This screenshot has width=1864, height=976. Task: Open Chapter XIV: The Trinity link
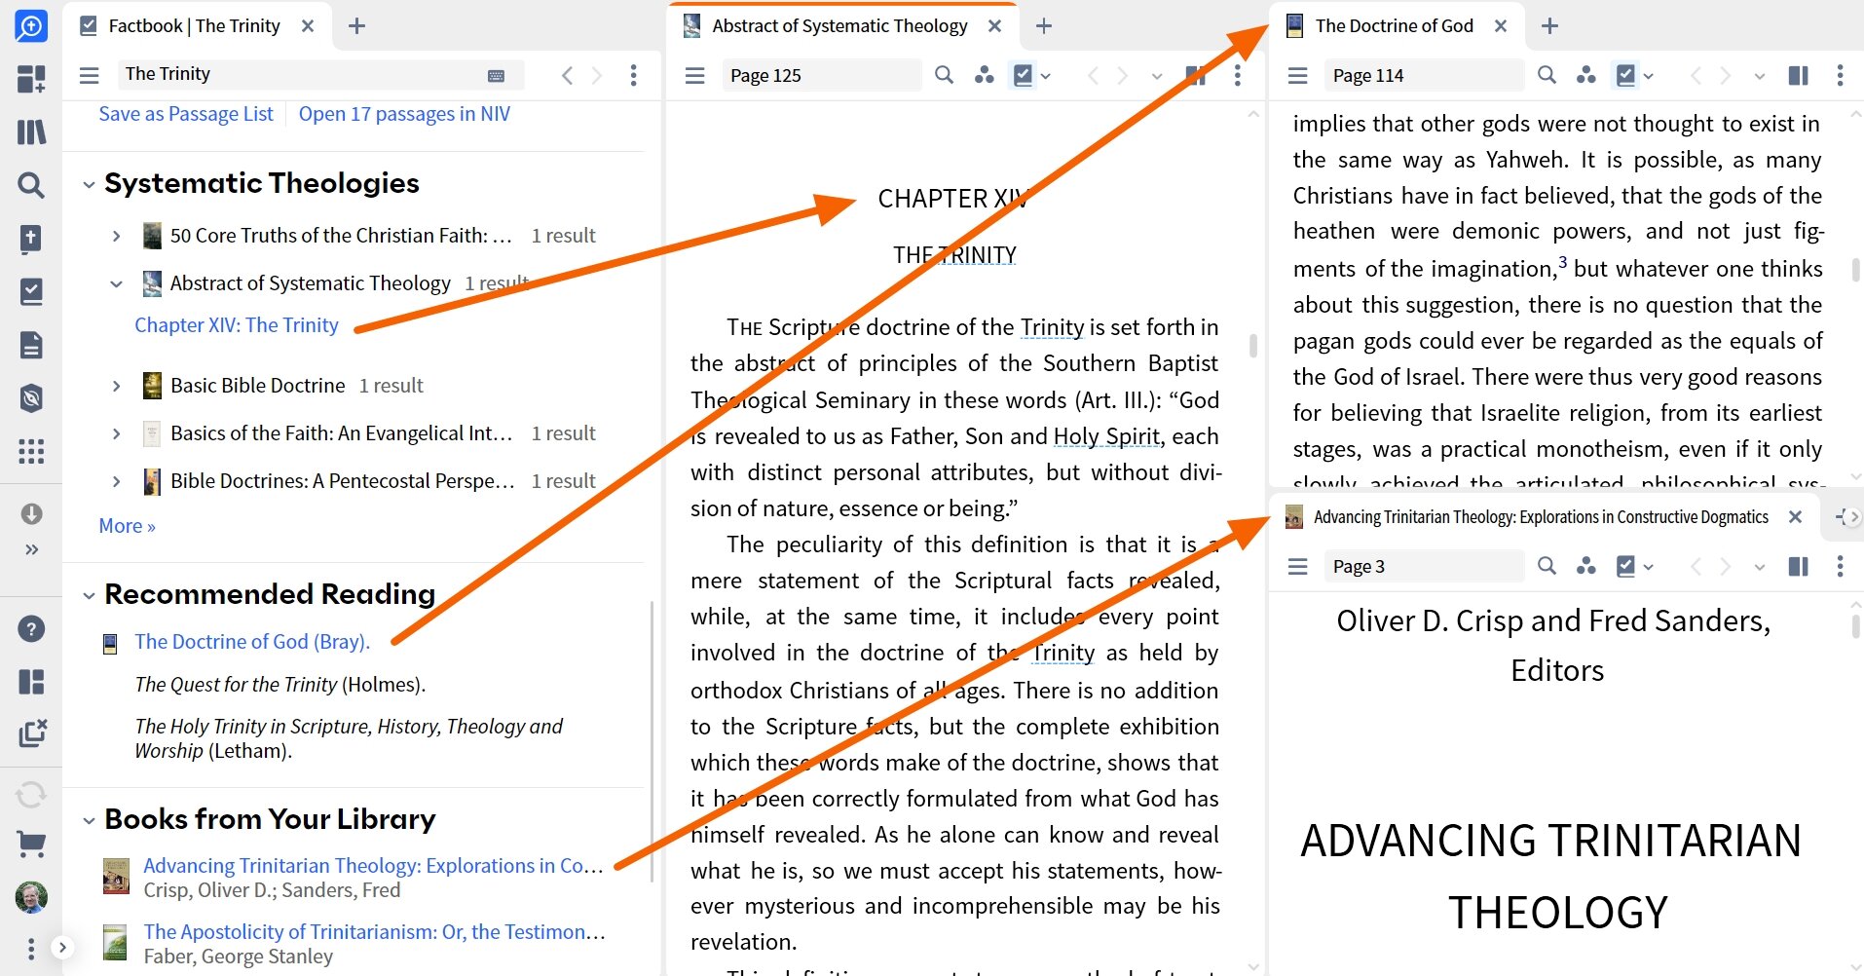[x=237, y=325]
